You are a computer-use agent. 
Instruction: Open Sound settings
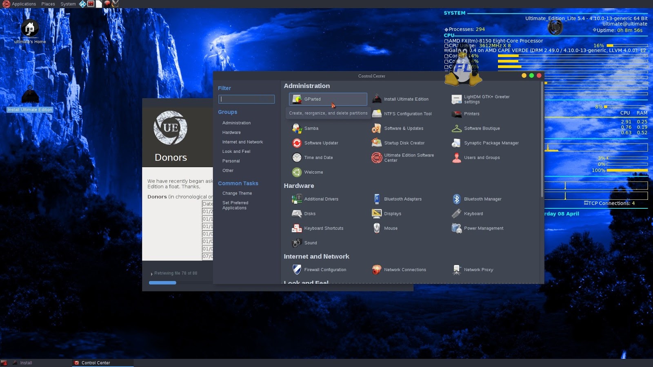click(x=304, y=243)
